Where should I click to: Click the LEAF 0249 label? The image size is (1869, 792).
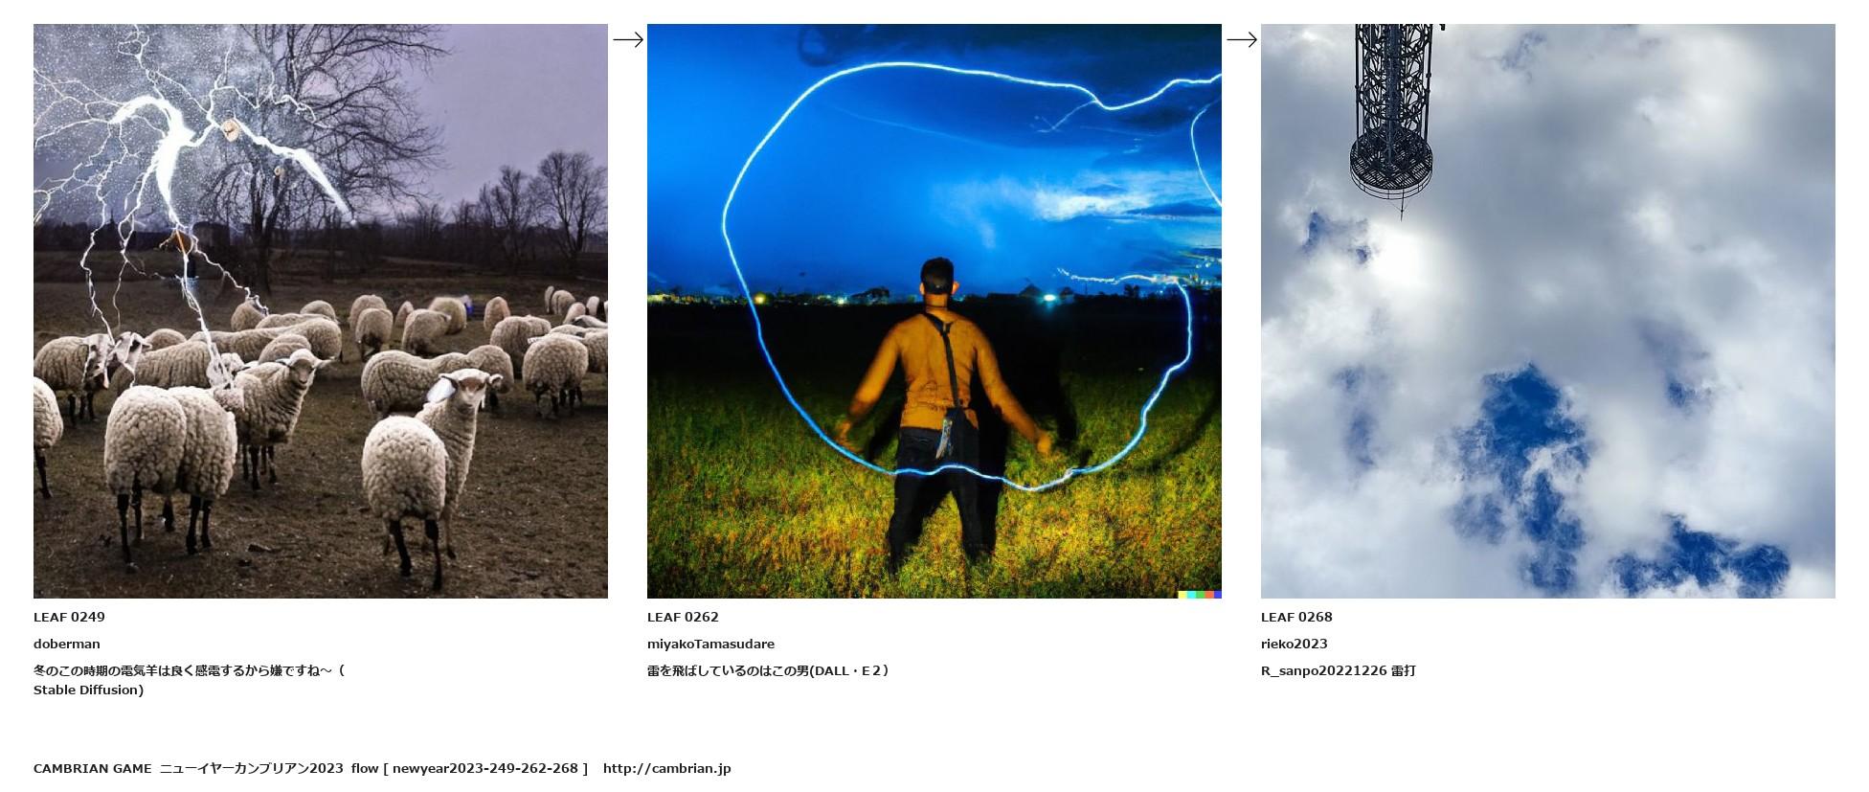69,617
